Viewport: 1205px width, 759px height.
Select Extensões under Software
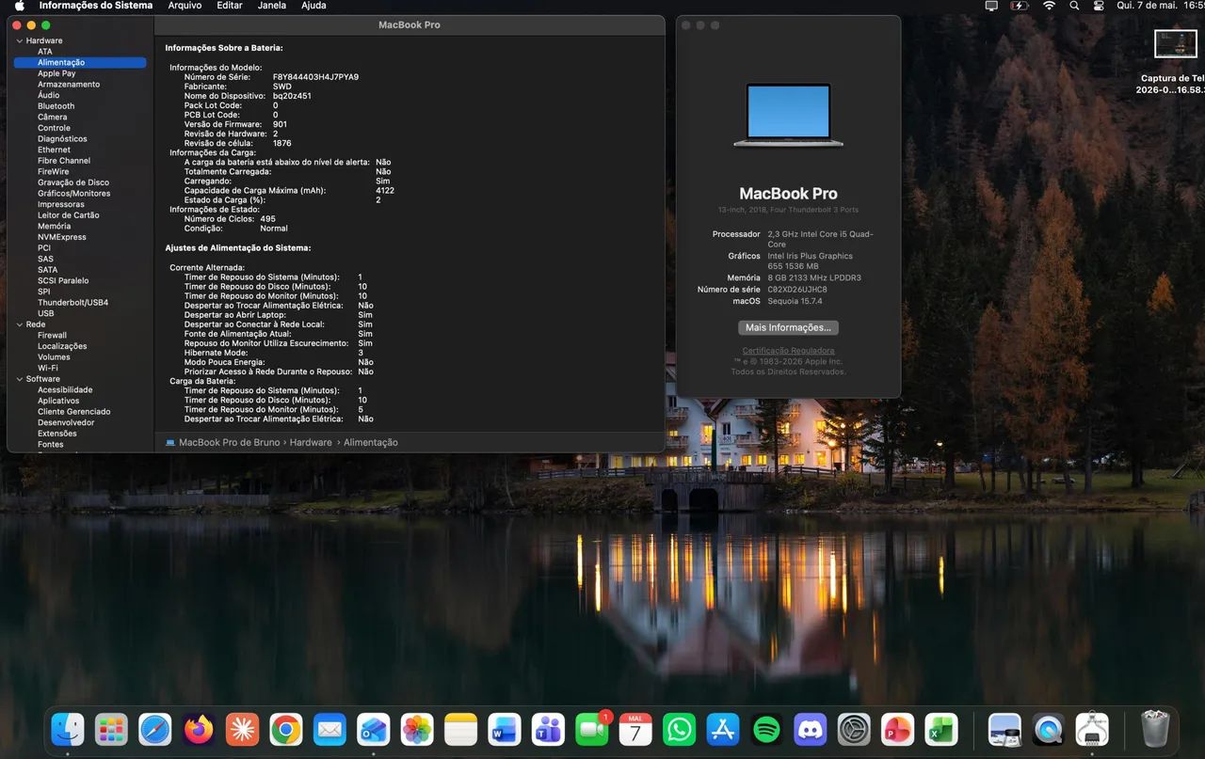pyautogui.click(x=57, y=434)
